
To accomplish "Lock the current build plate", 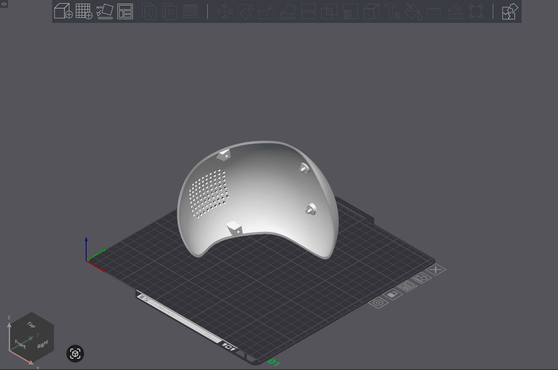I will 393,295.
